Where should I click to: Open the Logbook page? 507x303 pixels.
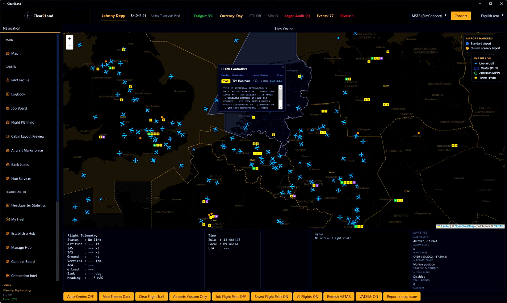(x=16, y=94)
